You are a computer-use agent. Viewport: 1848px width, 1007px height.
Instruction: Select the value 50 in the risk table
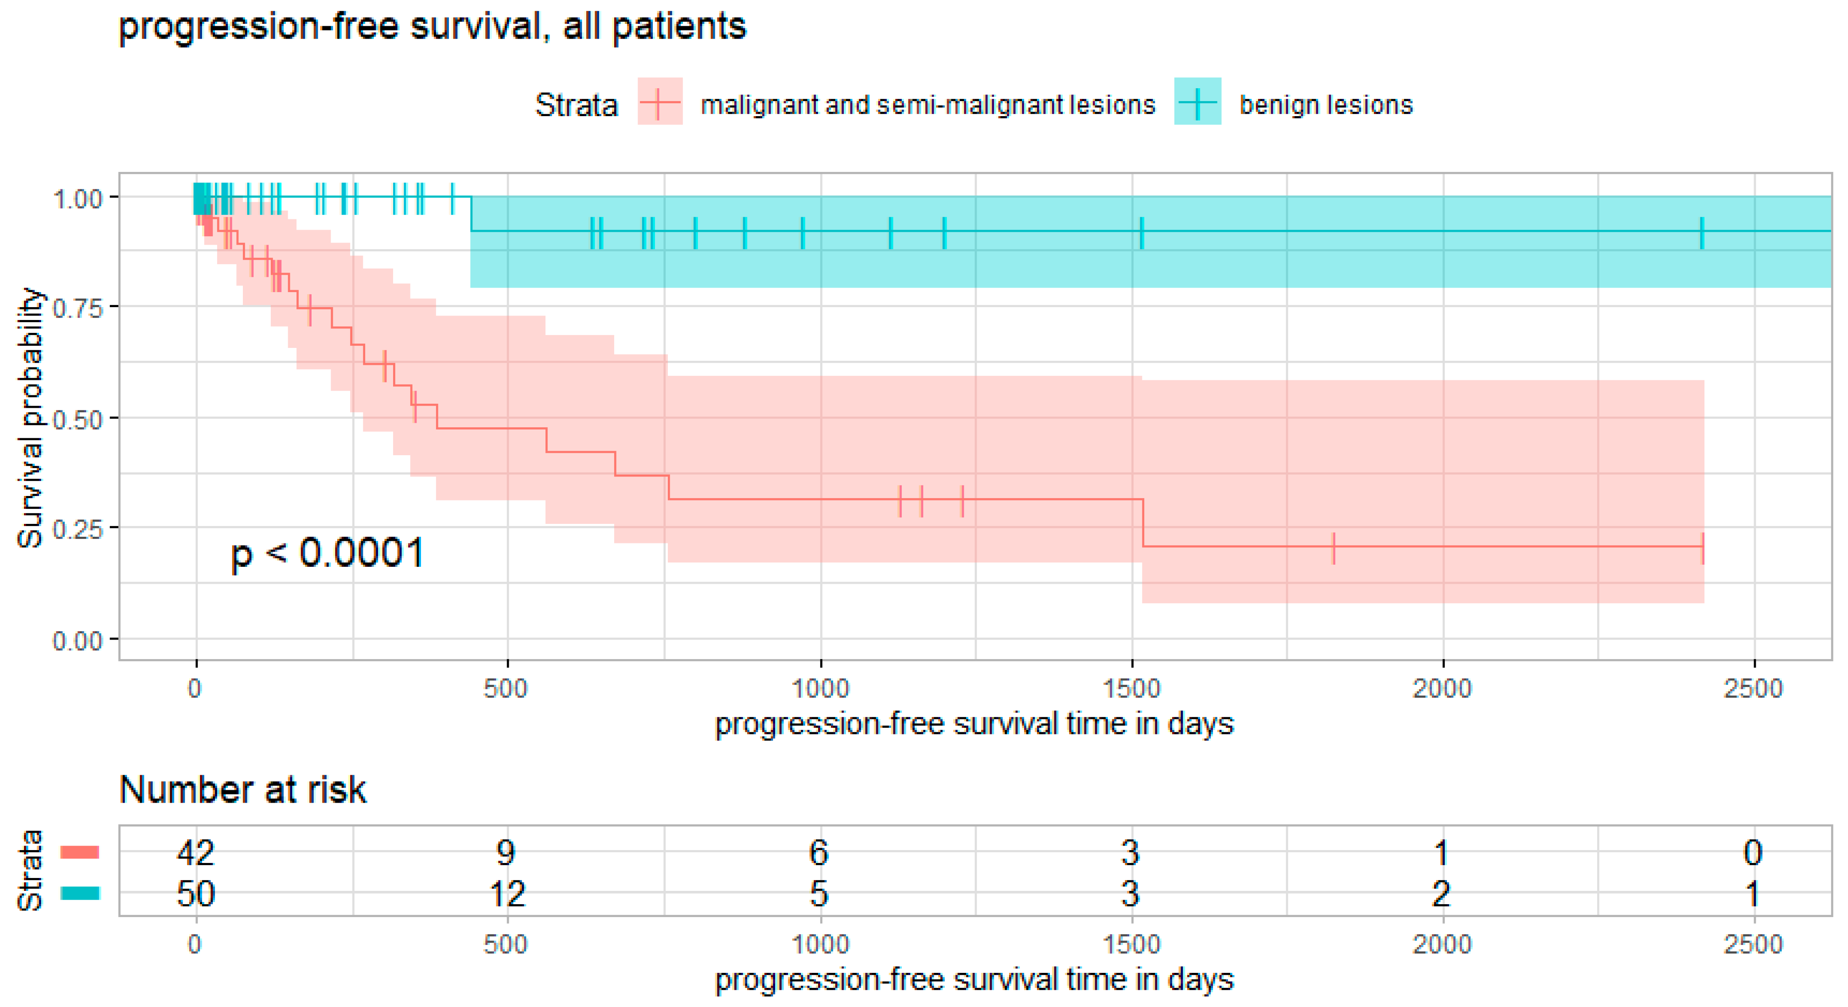pos(195,894)
